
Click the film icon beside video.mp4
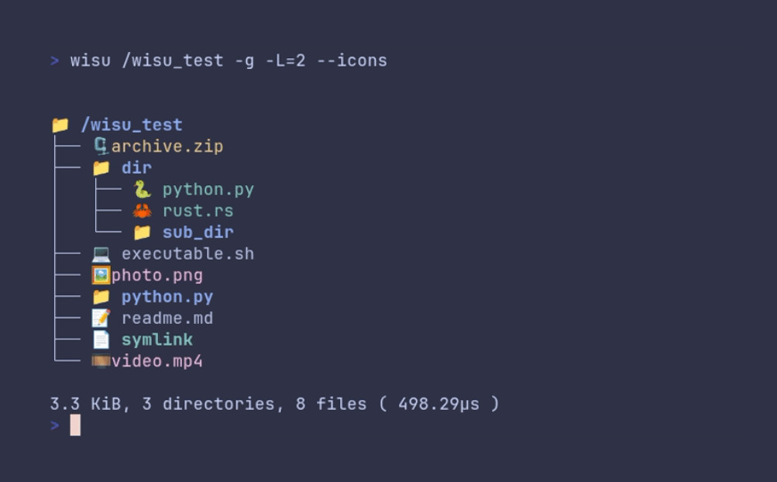(x=101, y=361)
